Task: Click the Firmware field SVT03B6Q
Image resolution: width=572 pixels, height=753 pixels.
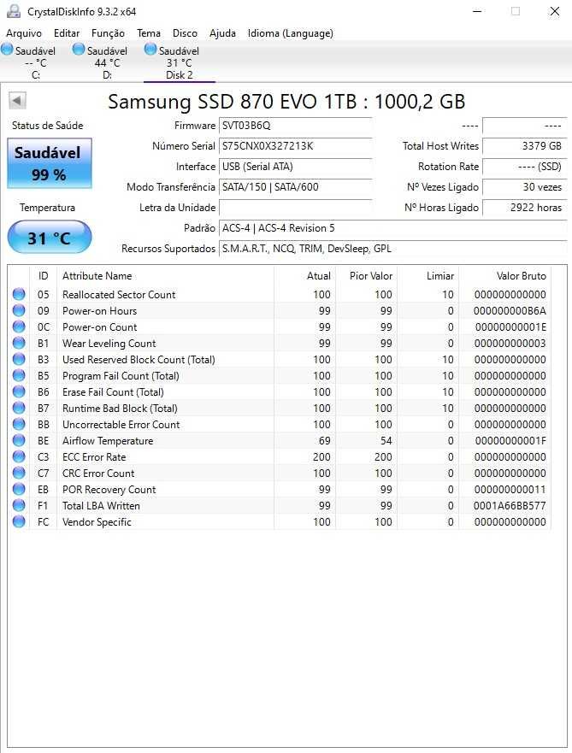Action: click(x=295, y=126)
